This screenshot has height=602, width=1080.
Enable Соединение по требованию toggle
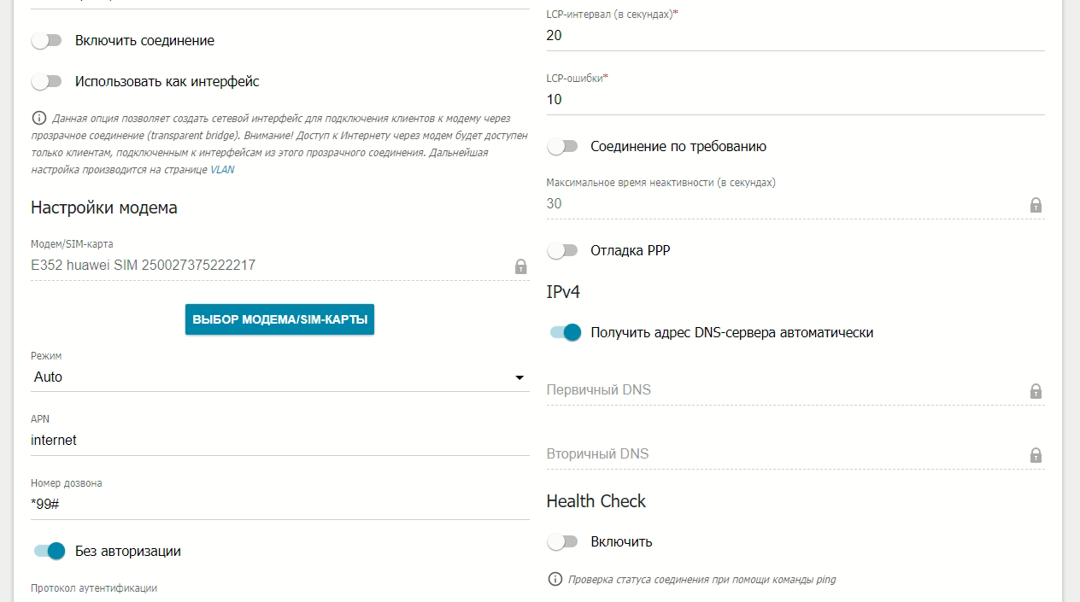pos(563,146)
